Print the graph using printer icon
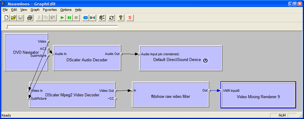This screenshot has height=119, width=304. 29,18
